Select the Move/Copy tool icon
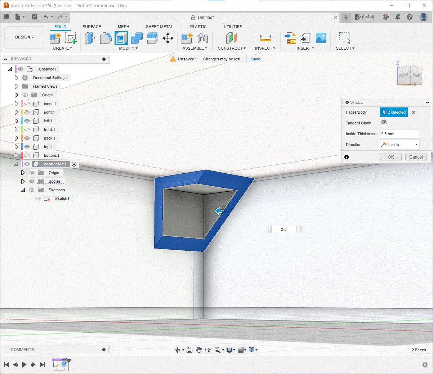 (168, 38)
